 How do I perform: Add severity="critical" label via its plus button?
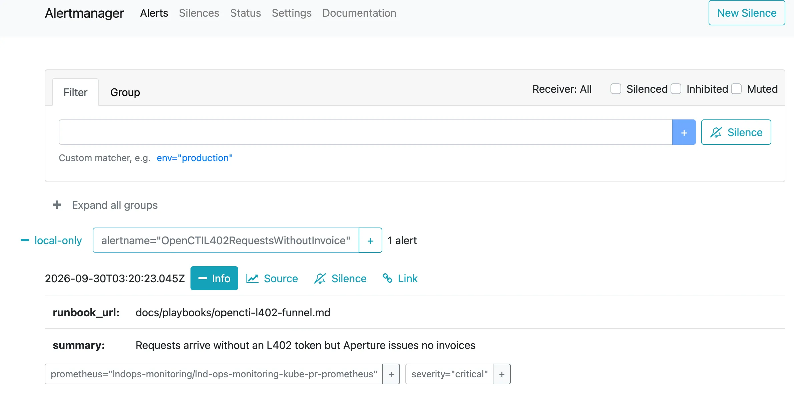(502, 374)
